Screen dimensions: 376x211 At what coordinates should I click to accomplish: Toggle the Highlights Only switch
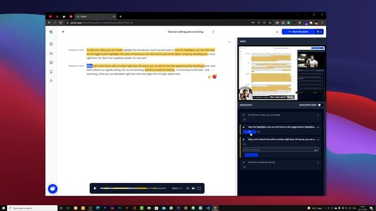(320, 105)
